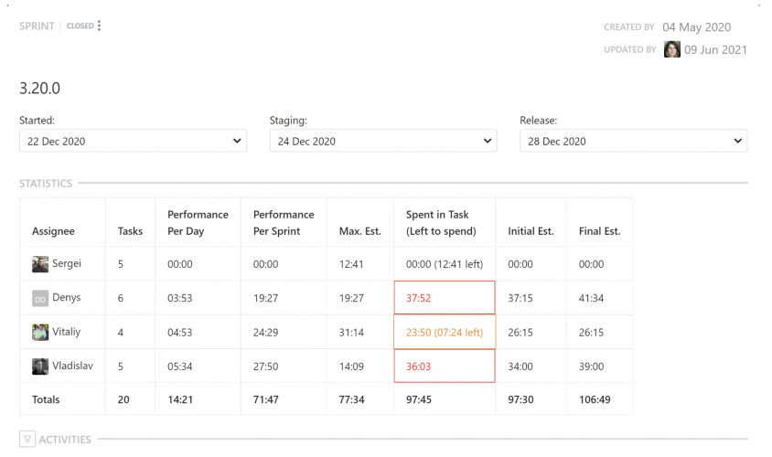This screenshot has height=457, width=772.
Task: Click Vladislav's per sprint value 27:50
Action: pyautogui.click(x=265, y=367)
